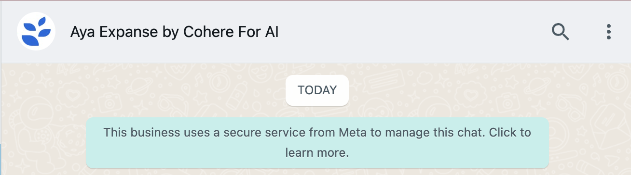Open the search in chat magnifier icon
631x175 pixels.
coord(561,32)
